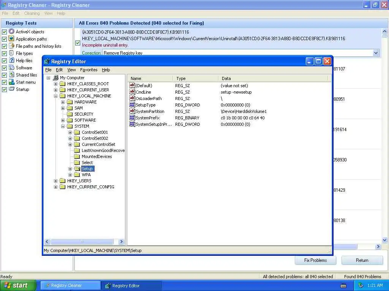Click the Help files question mark icon

coord(11,60)
